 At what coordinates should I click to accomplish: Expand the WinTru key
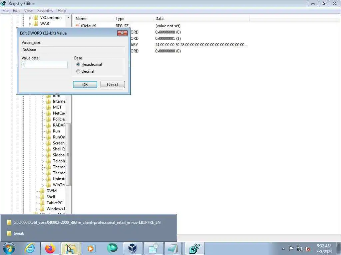coord(43,185)
